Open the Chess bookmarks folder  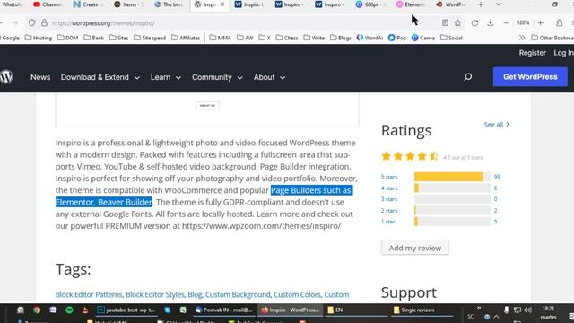[287, 38]
